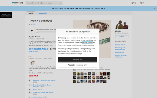Click the album track progress slider
Image resolution: width=157 pixels, height=98 pixels.
point(37,32)
